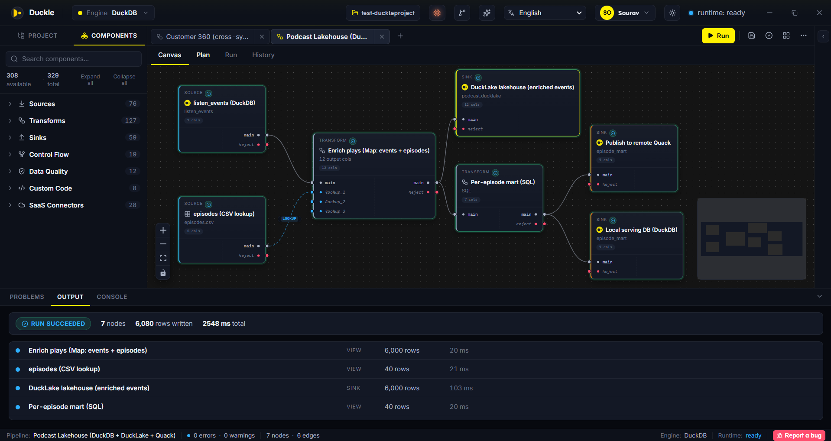Open the Plan view tab
The width and height of the screenshot is (831, 441).
203,55
